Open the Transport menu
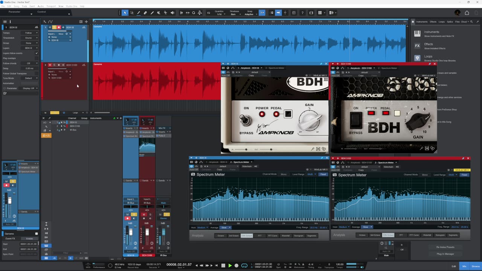 [x=51, y=6]
